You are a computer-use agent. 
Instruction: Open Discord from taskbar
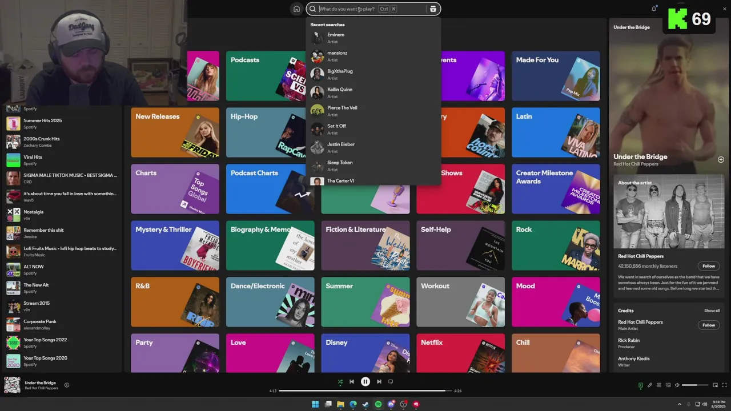391,404
